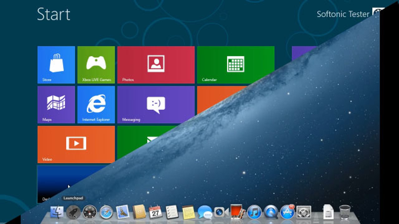This screenshot has height=224, width=399.
Task: Launch Safari compass icon in the Dock
Action: pyautogui.click(x=106, y=212)
